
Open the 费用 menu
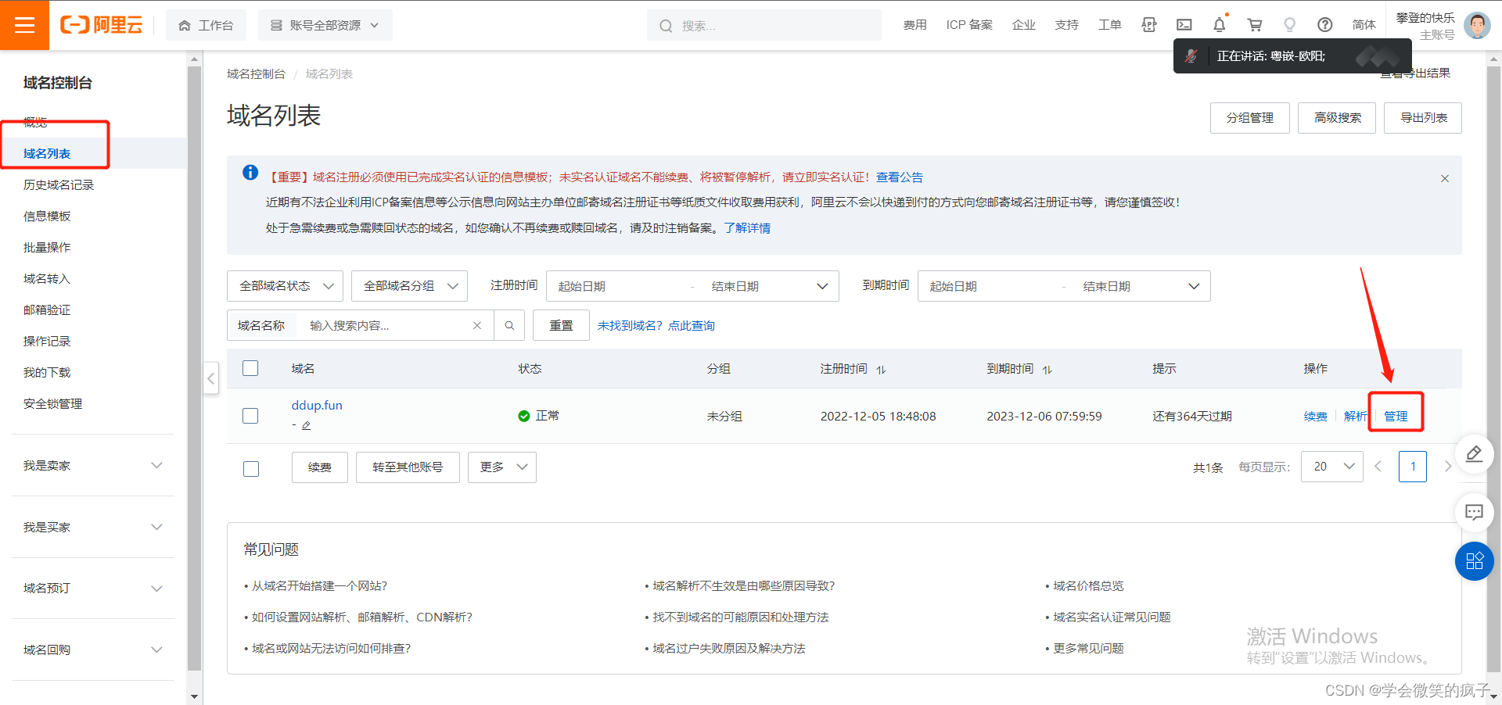tap(914, 25)
